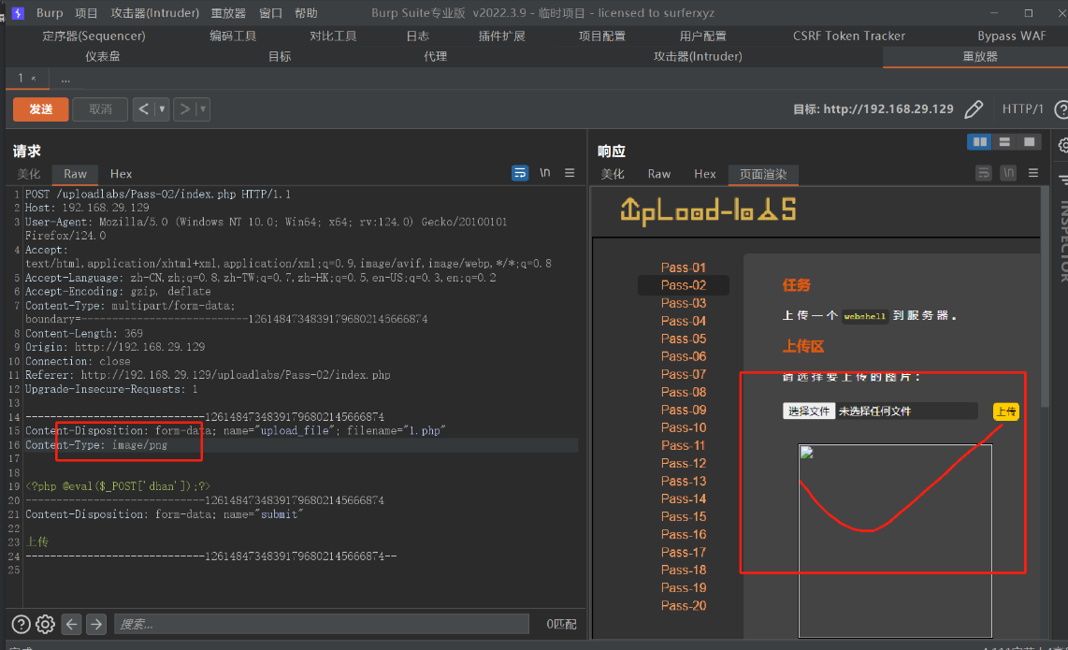This screenshot has width=1068, height=650.
Task: Switch to 对比工具 tab
Action: point(333,36)
